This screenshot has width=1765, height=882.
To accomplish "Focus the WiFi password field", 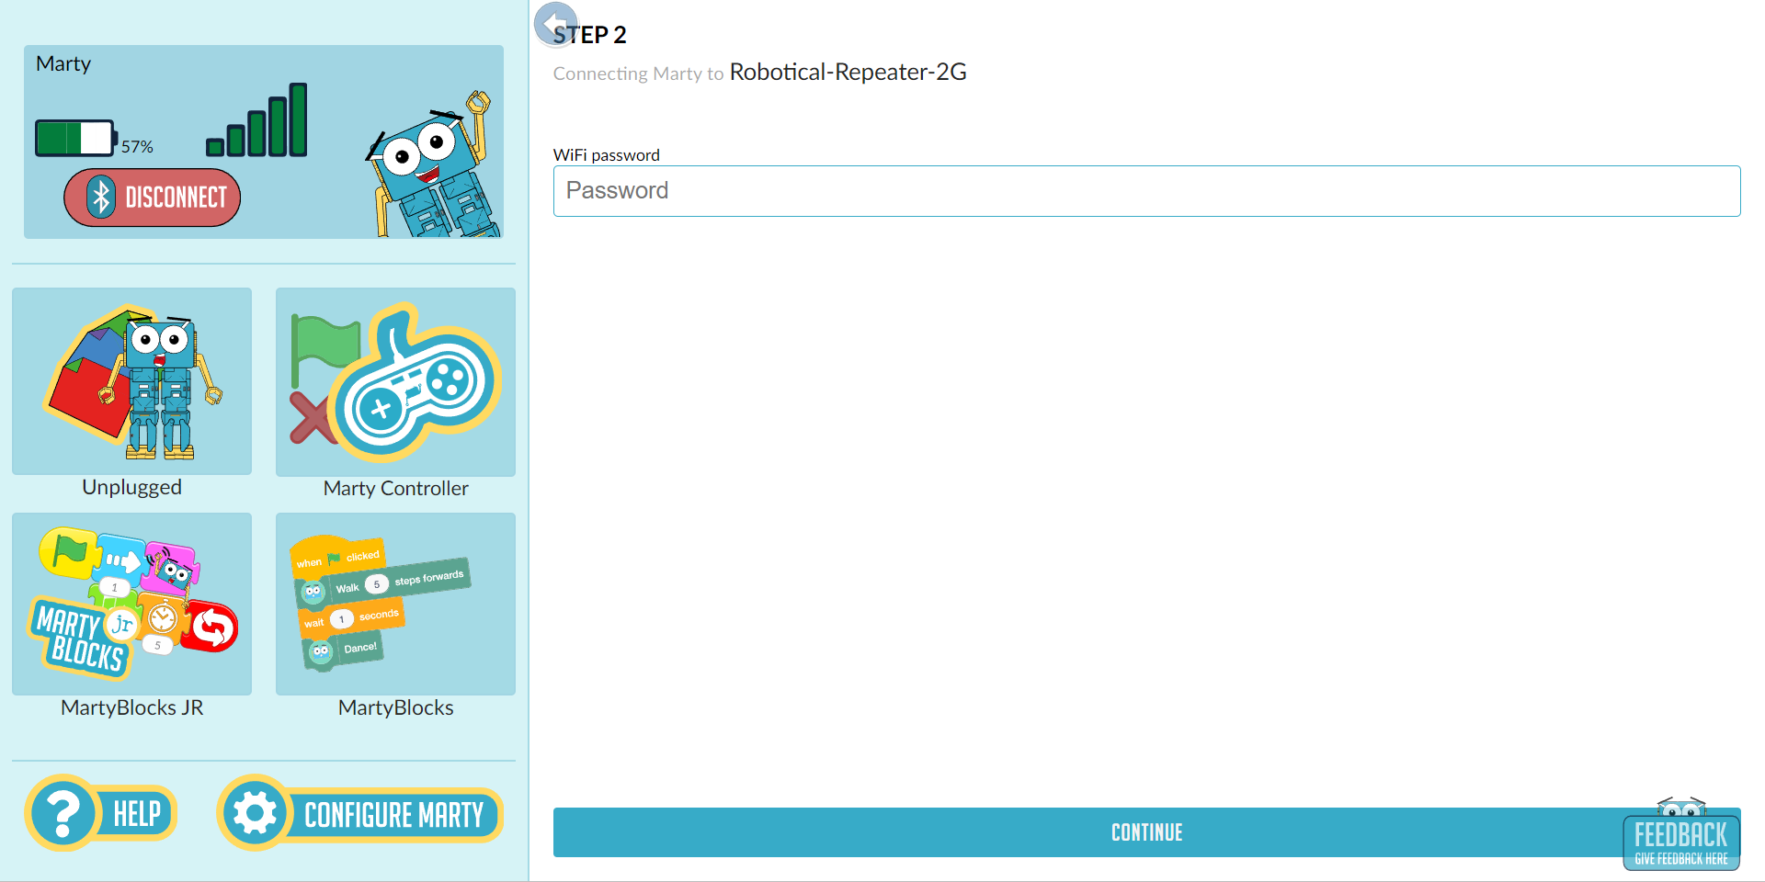I will point(1146,191).
